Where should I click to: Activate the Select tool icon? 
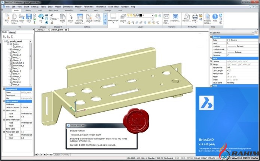[70, 16]
